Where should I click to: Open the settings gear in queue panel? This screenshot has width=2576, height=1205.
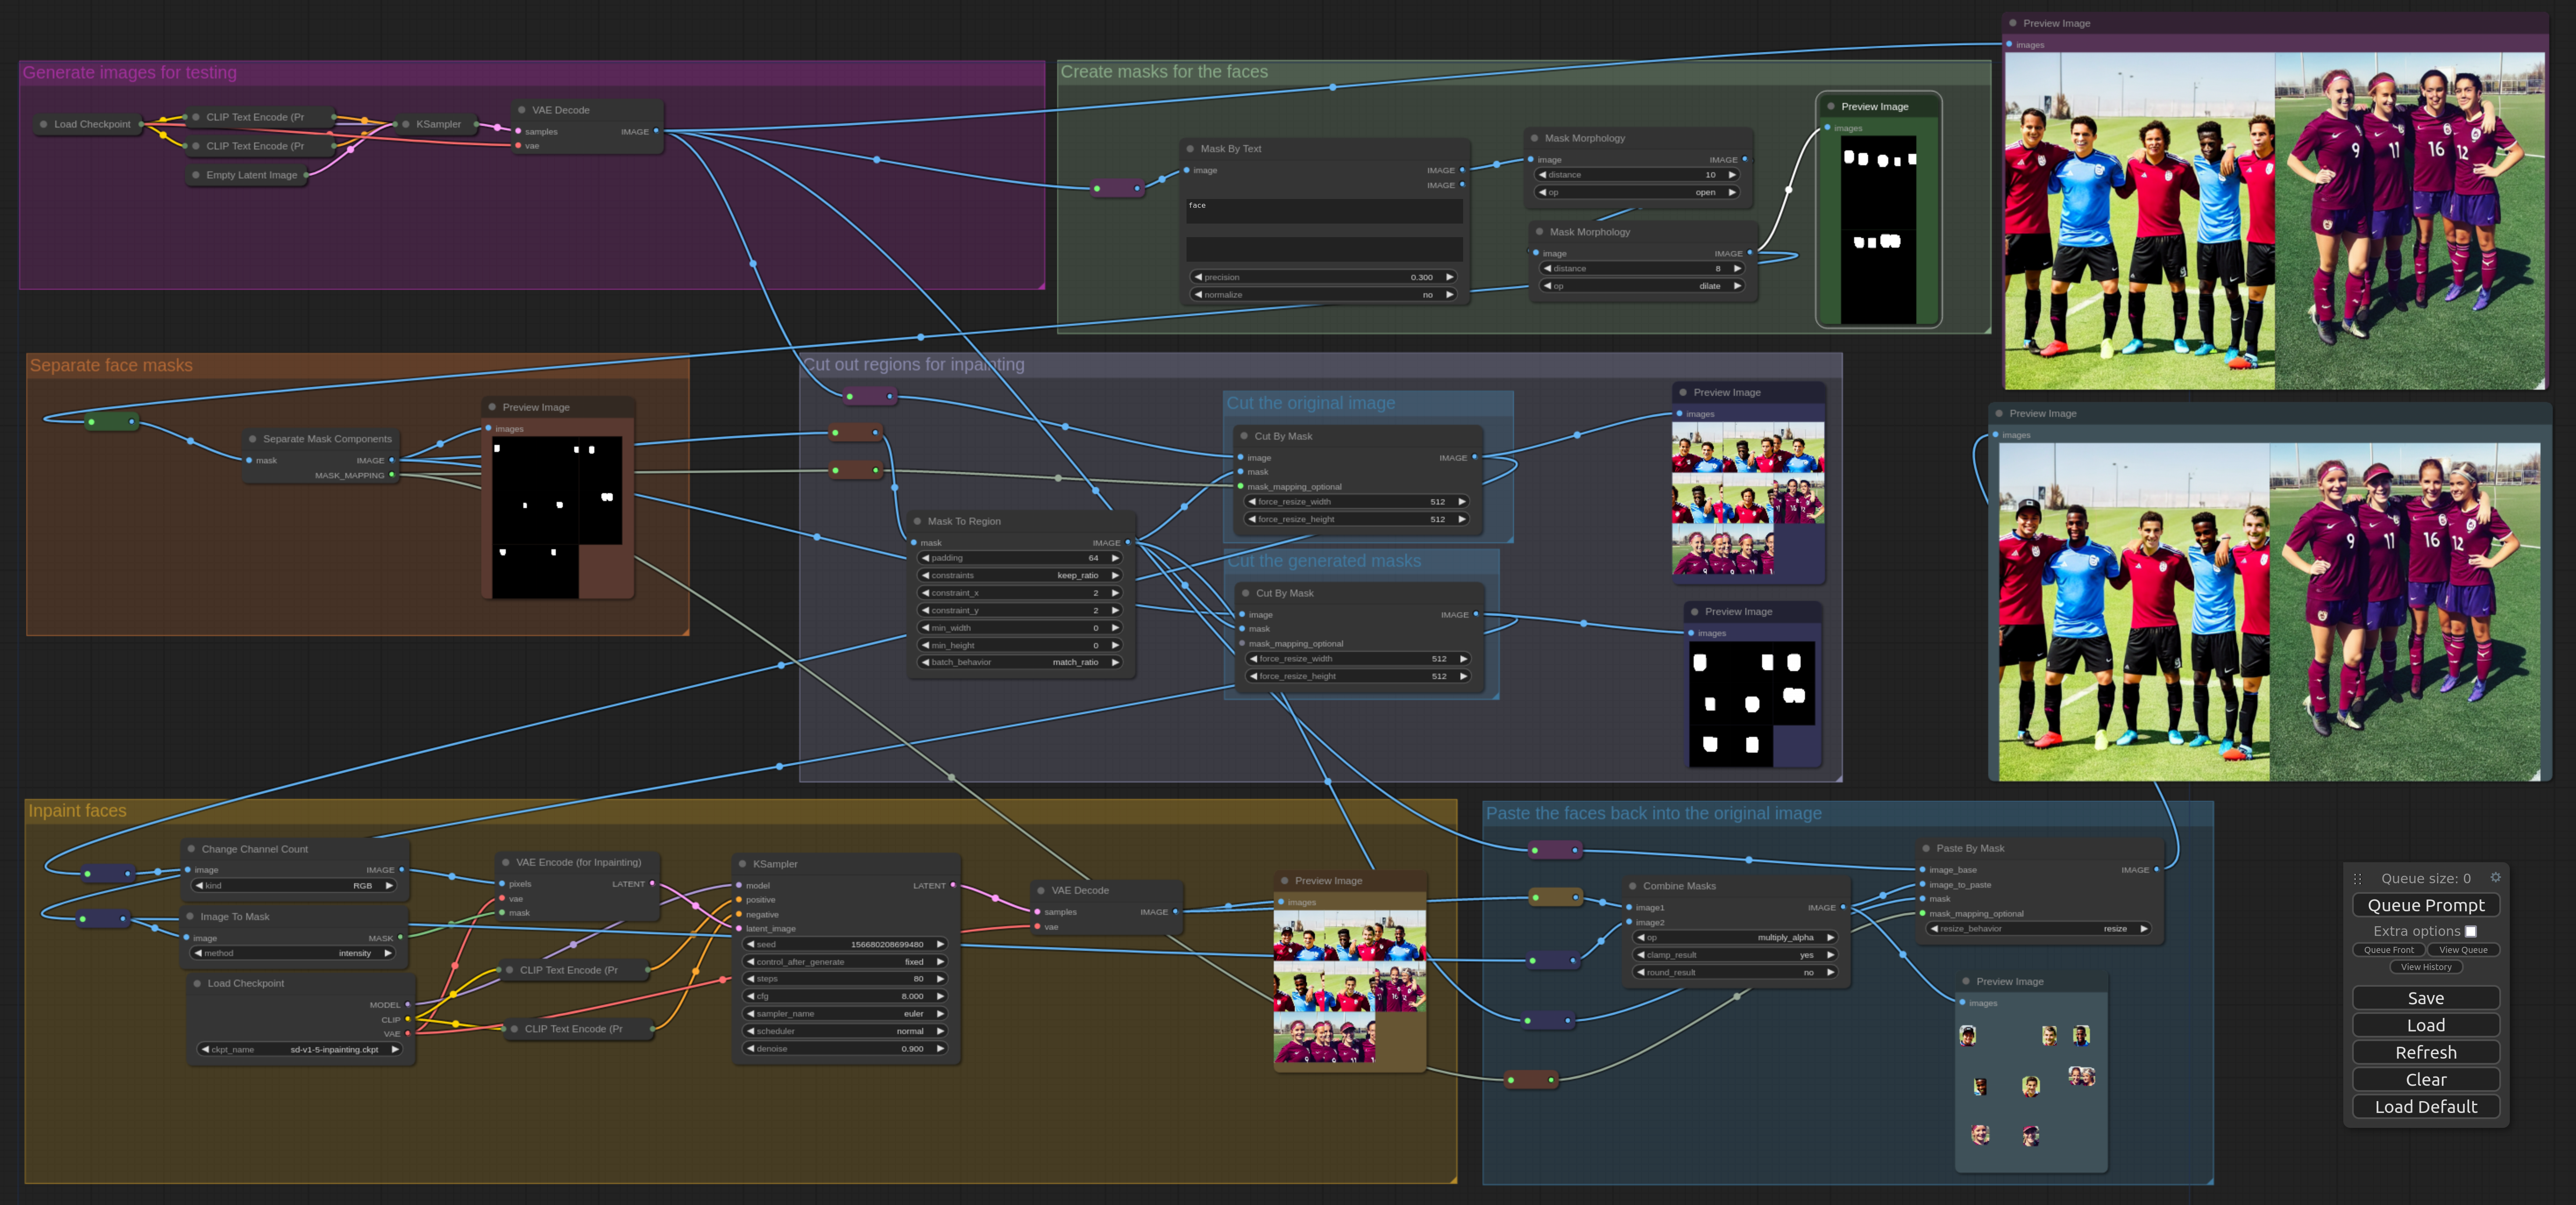tap(2495, 878)
